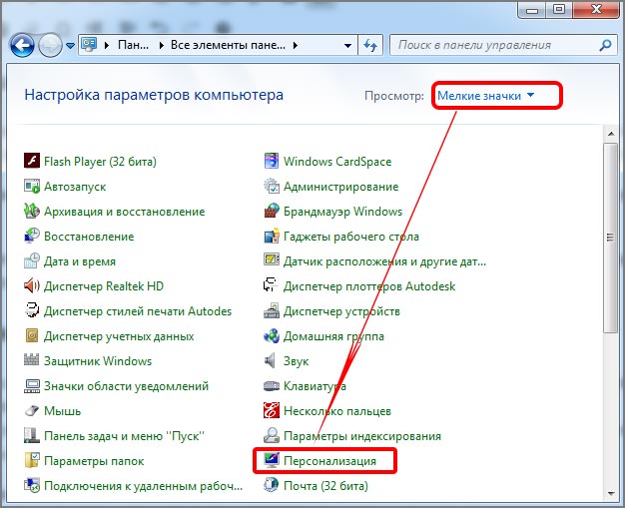Click the control panel icon in address bar
This screenshot has height=508, width=625.
[89, 45]
